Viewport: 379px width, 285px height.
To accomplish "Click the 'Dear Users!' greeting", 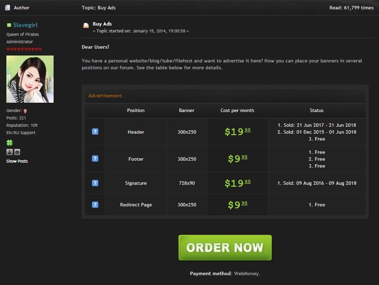I will coord(95,47).
